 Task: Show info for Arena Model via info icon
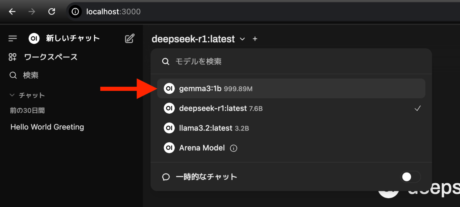pos(234,149)
